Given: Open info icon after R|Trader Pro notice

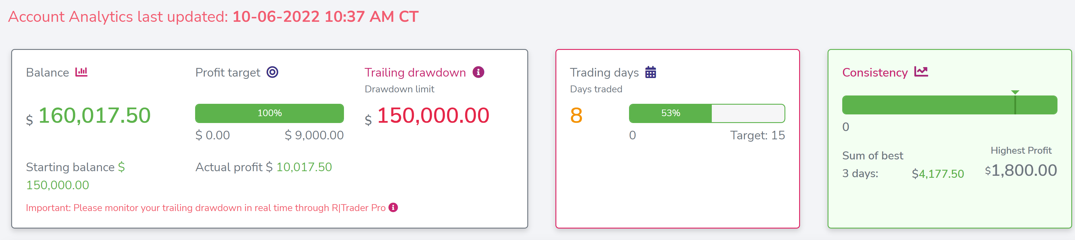Looking at the screenshot, I should [393, 208].
